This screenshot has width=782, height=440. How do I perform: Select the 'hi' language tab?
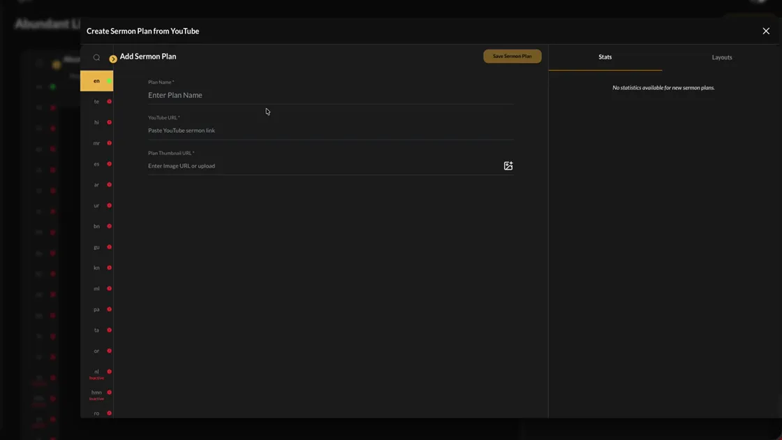pos(97,122)
